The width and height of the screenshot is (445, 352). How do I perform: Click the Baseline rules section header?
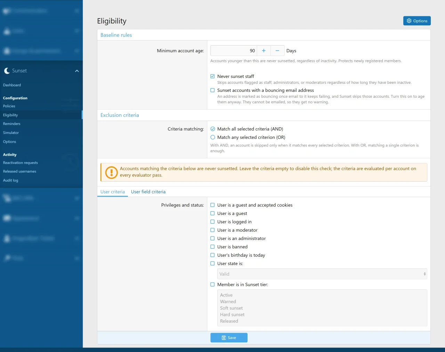tap(116, 35)
